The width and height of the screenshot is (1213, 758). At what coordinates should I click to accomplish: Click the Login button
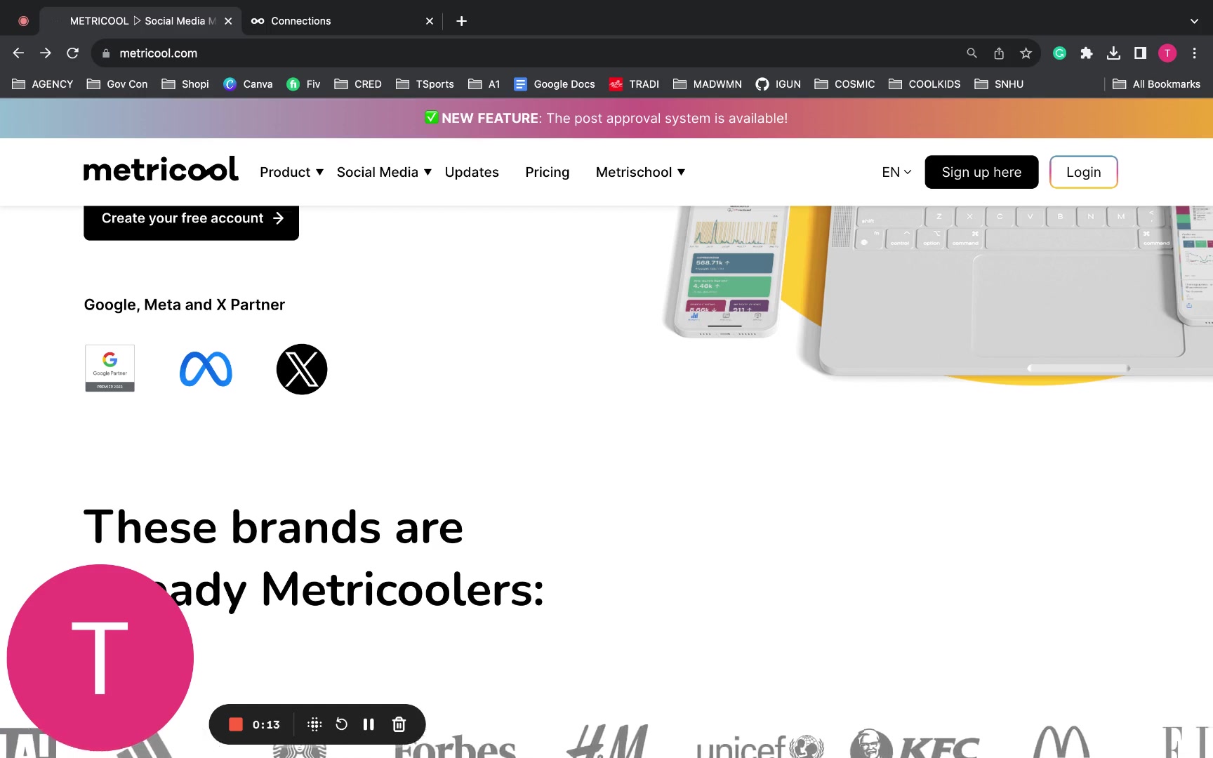(1083, 172)
